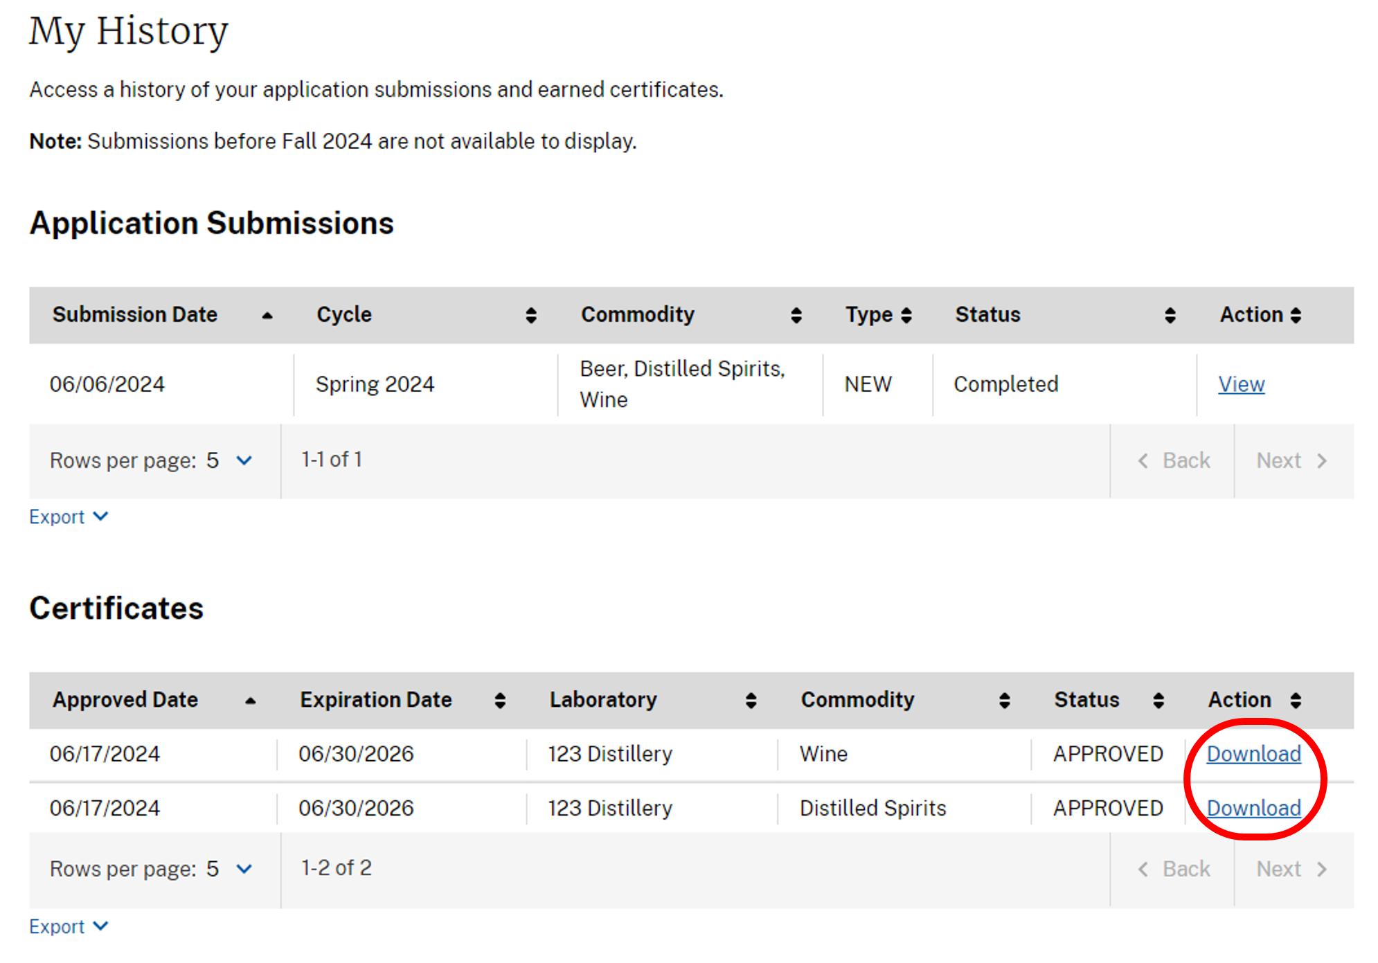1378x963 pixels.
Task: Sort certificates by Laboratory column arrows
Action: [751, 701]
